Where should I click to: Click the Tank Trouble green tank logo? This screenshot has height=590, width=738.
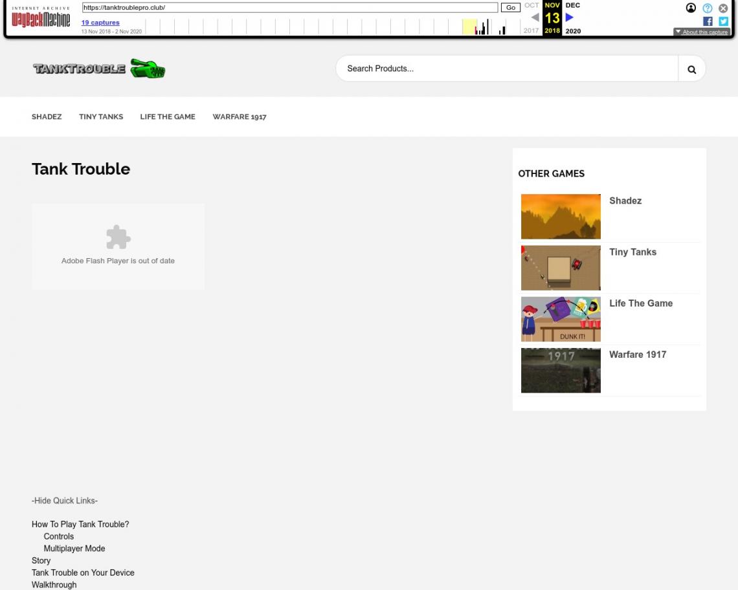click(99, 69)
